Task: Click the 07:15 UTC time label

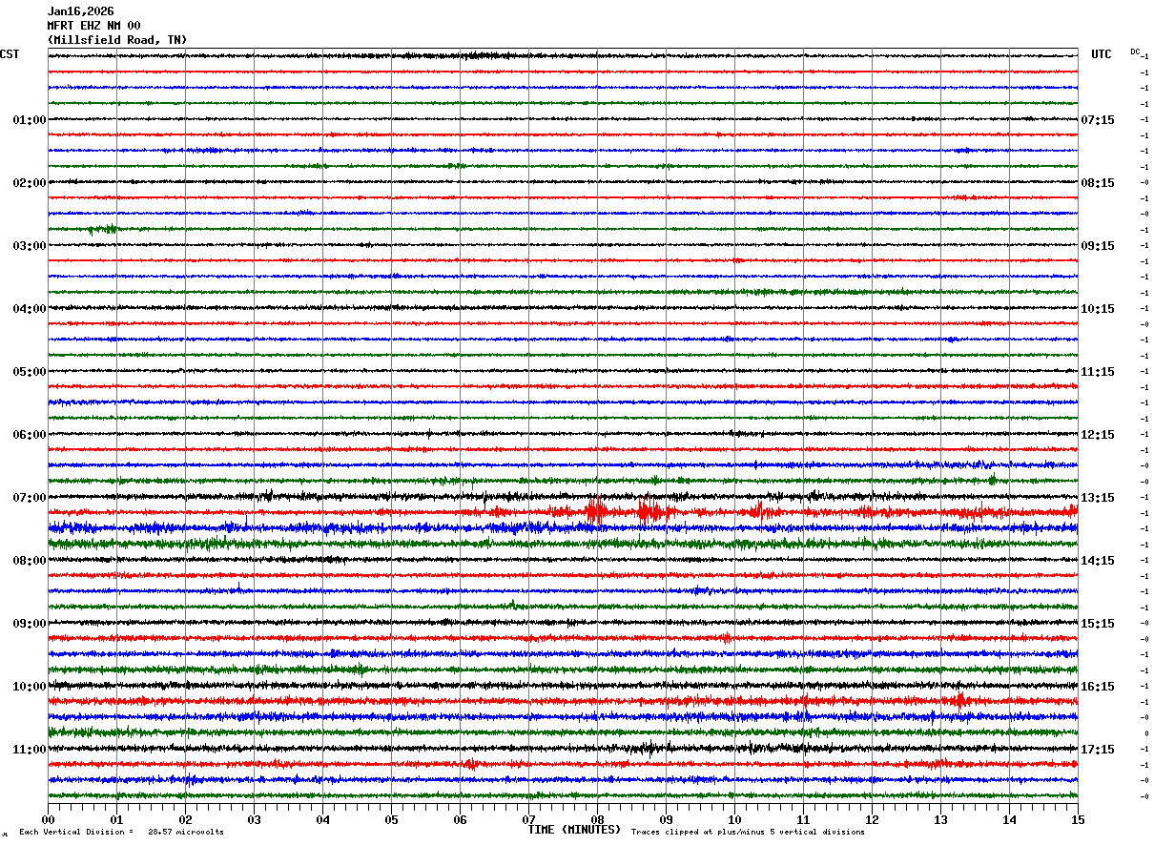Action: (1098, 120)
